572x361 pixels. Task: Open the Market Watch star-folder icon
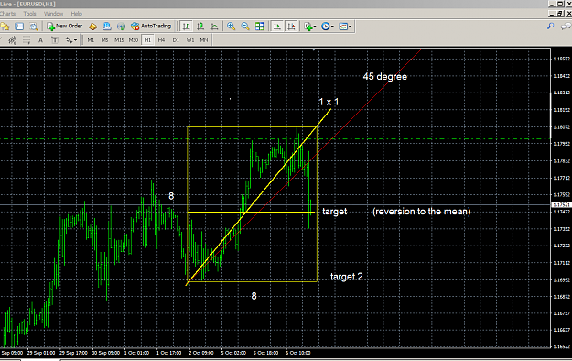5,27
